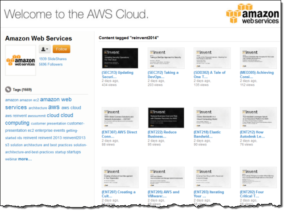Image resolution: width=286 pixels, height=212 pixels.
Task: Select the 's3' tag
Action: (7, 145)
